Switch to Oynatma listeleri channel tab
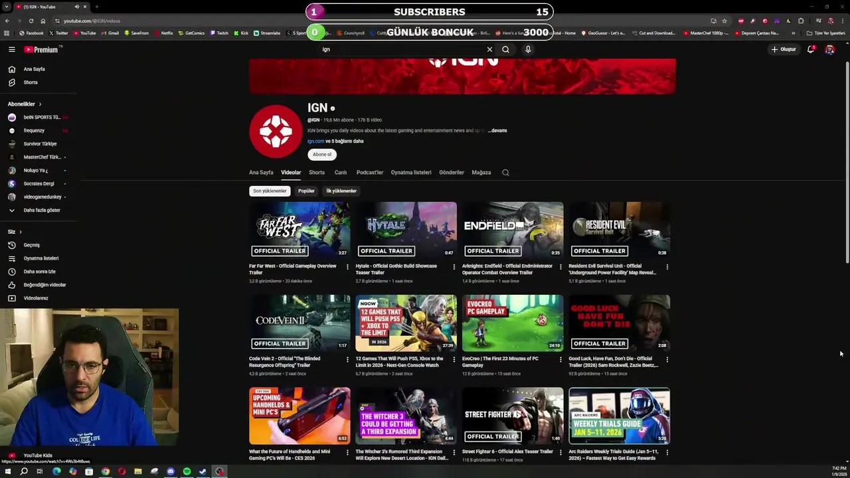 click(x=411, y=173)
